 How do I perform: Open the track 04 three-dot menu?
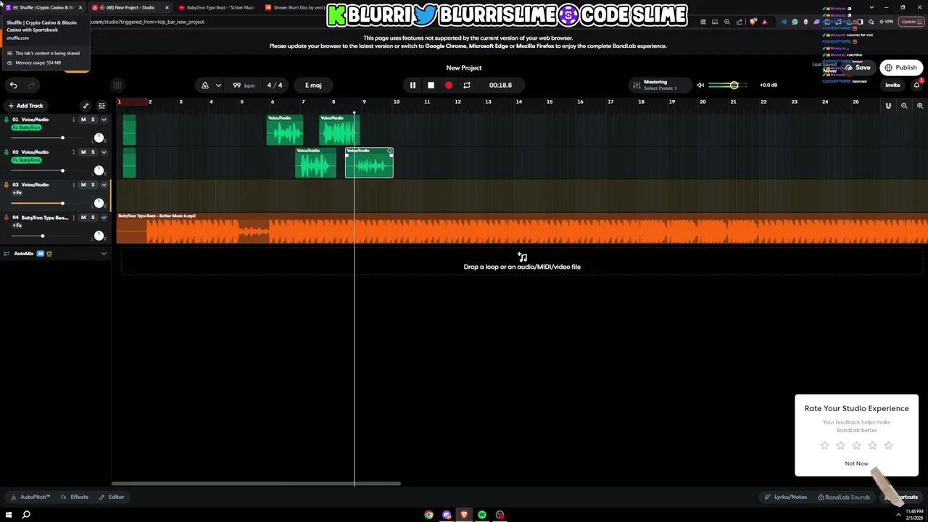(x=73, y=217)
